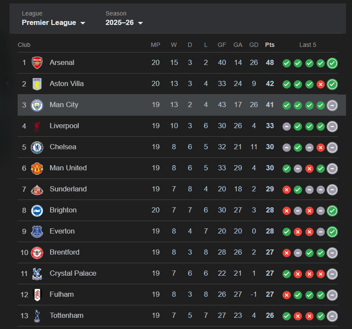
Task: Click the Arsenal club crest
Action: [37, 63]
